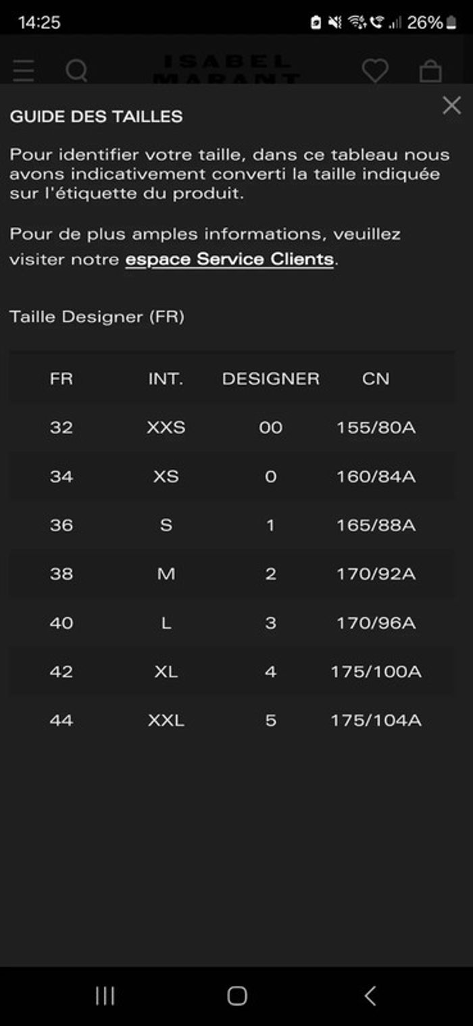This screenshot has width=473, height=1026.
Task: Select the FR column header
Action: tap(61, 378)
